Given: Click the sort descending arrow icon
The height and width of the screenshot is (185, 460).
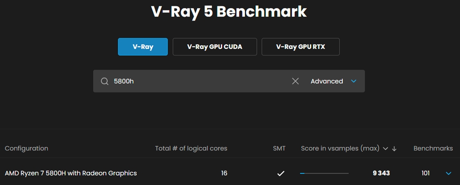Looking at the screenshot, I should click(394, 149).
